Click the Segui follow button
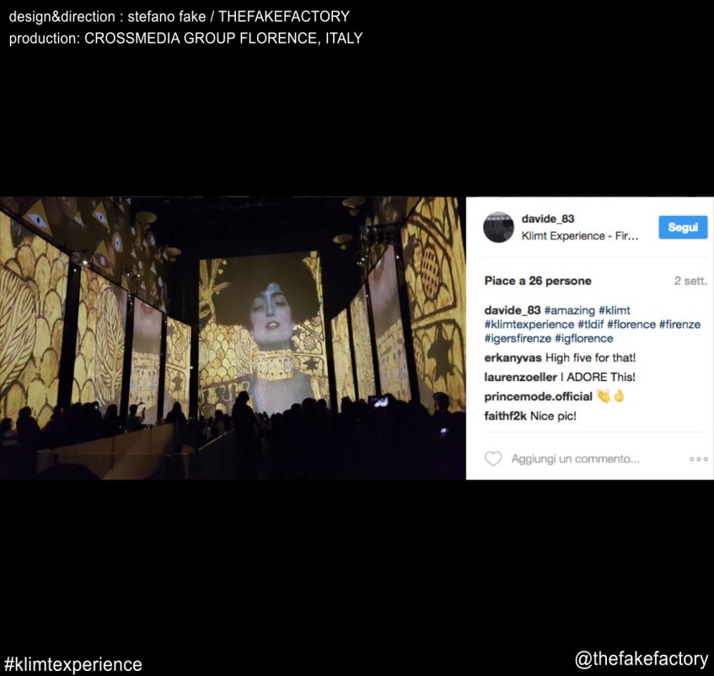 tap(683, 227)
